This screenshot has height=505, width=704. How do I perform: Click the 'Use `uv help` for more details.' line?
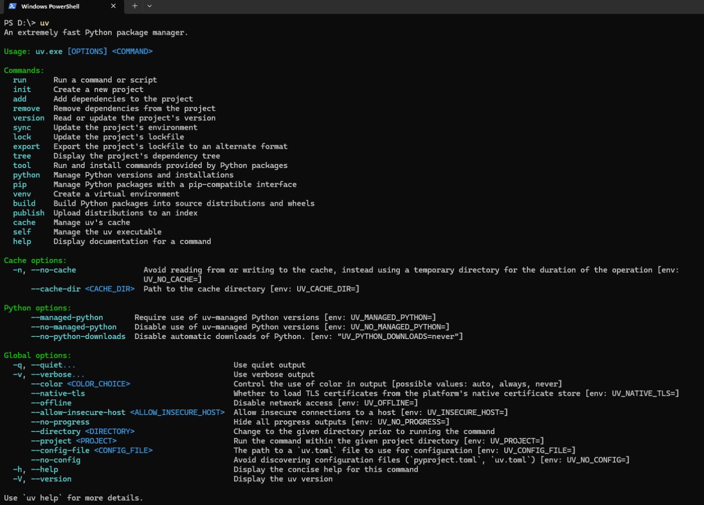click(73, 498)
